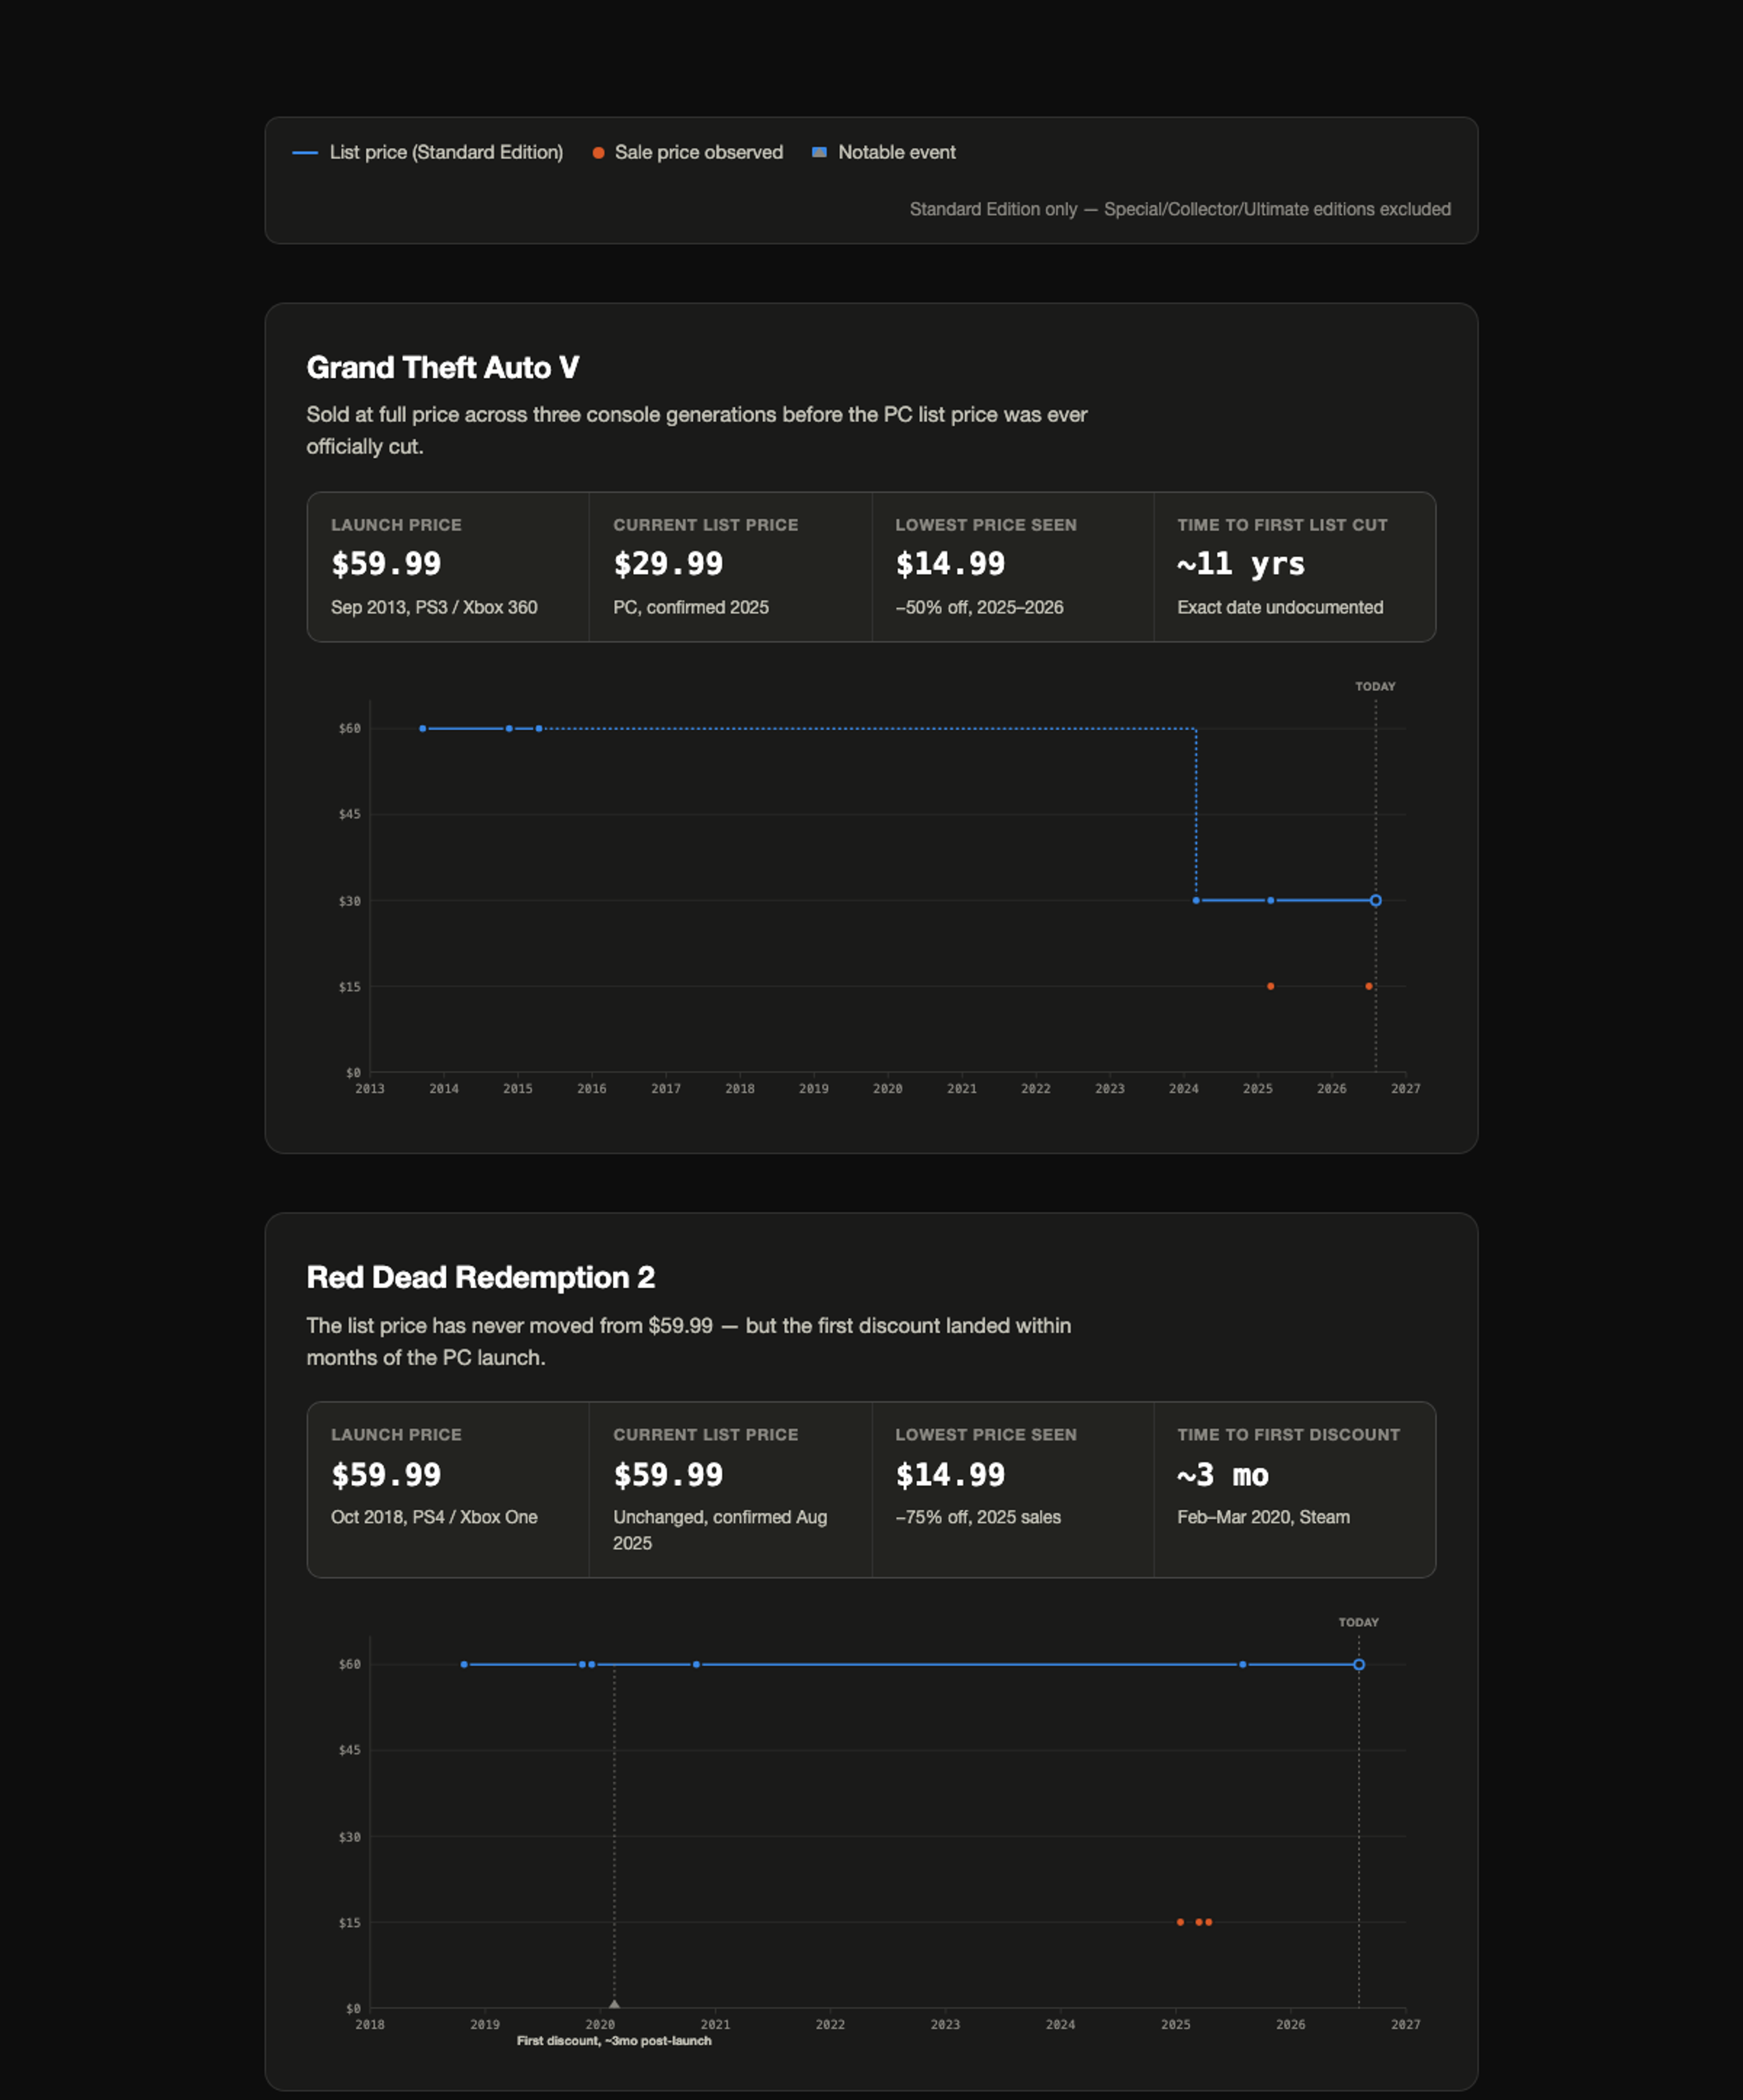1743x2100 pixels.
Task: Click 'Feb–Mar 2020, Steam' note
Action: pos(1262,1517)
